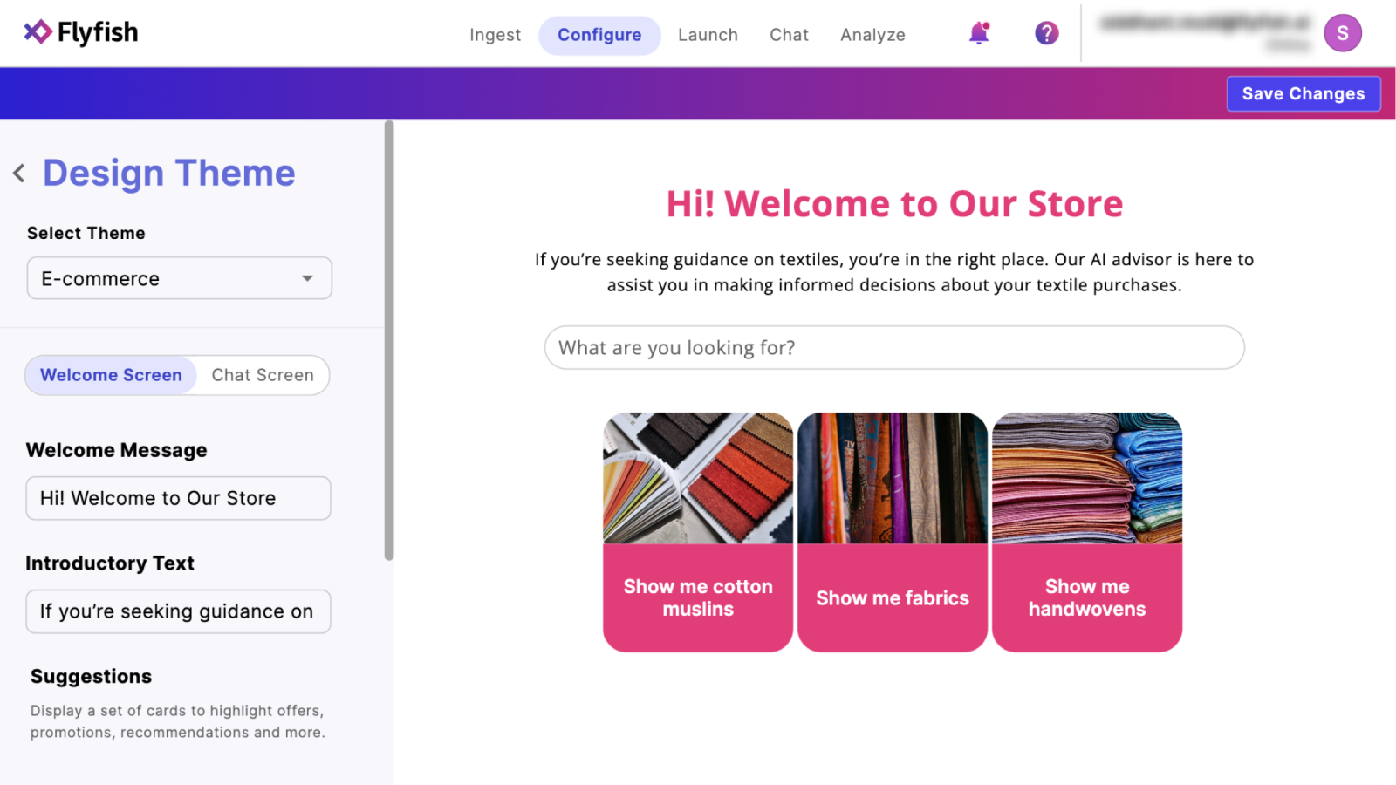Click the back arrow beside Design Theme
This screenshot has height=785, width=1396.
pos(18,173)
